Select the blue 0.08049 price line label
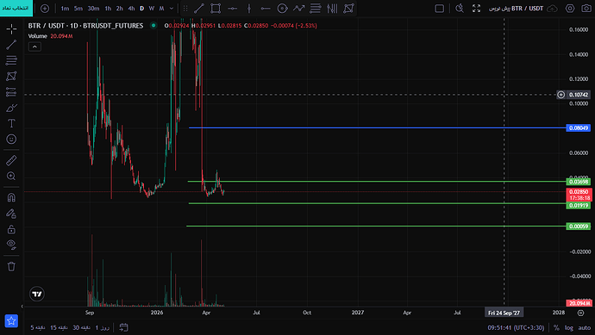Viewport: 595px width, 335px height. 579,128
